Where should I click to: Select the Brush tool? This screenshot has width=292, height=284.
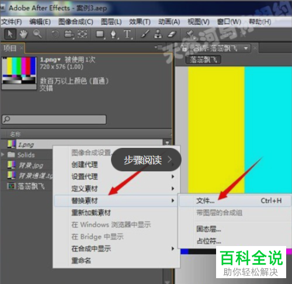(x=145, y=34)
